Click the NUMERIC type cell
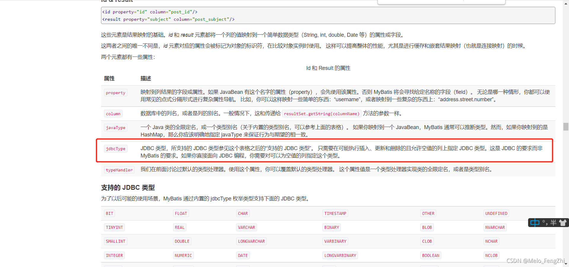Image resolution: width=569 pixels, height=267 pixels. click(183, 255)
